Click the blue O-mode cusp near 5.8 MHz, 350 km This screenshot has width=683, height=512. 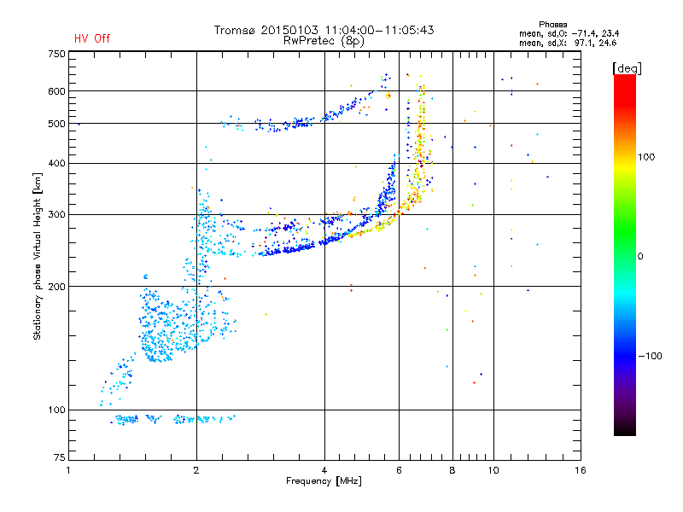coord(388,187)
